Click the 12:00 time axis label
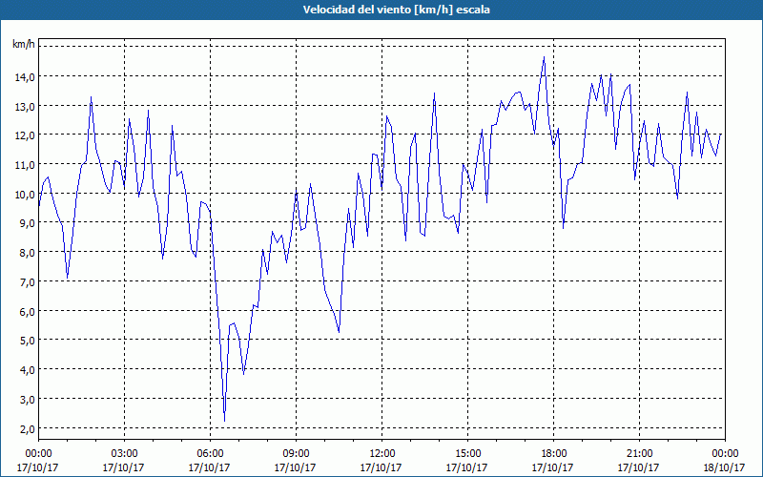The height and width of the screenshot is (477, 763). 381,454
